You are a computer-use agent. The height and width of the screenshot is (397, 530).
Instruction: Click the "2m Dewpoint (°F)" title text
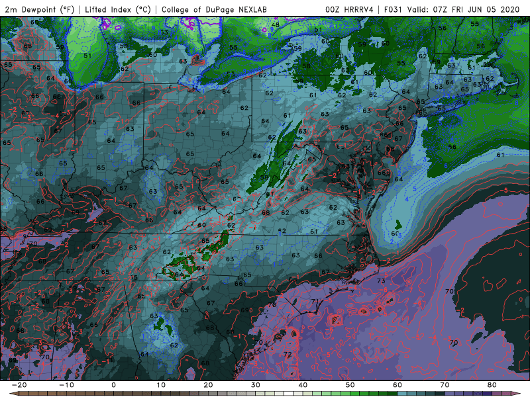tap(40, 9)
